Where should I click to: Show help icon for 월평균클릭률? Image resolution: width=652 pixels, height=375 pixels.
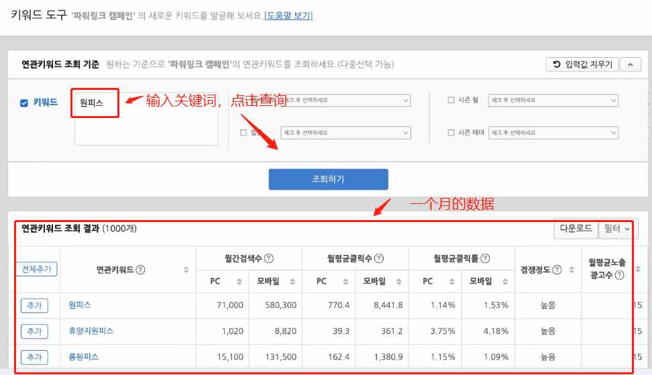(485, 258)
